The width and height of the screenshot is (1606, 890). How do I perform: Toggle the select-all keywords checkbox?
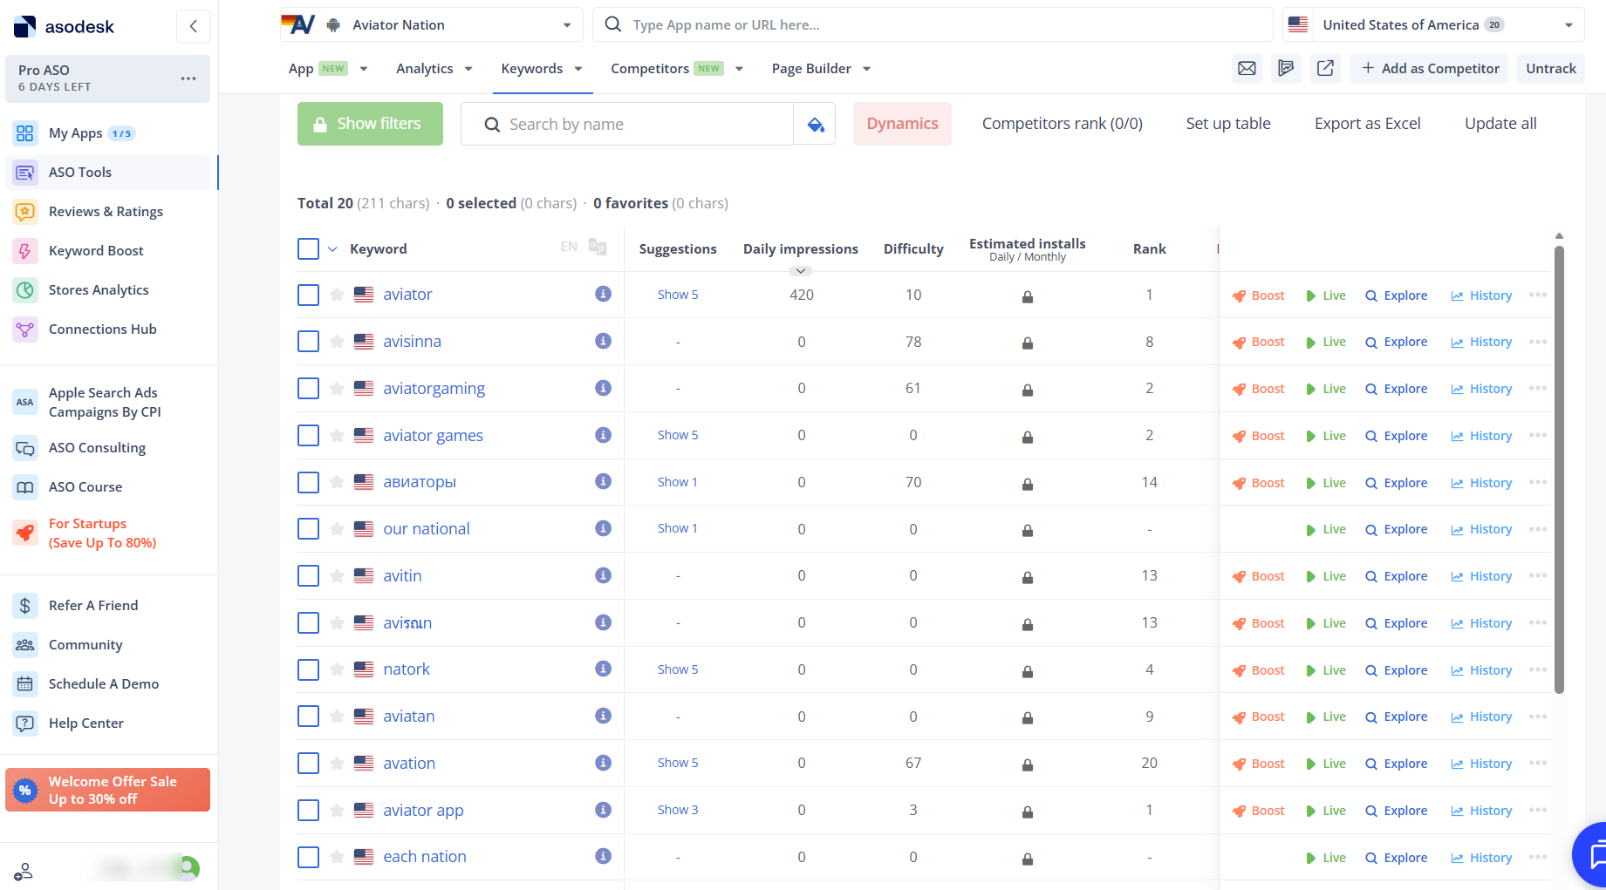pyautogui.click(x=308, y=249)
